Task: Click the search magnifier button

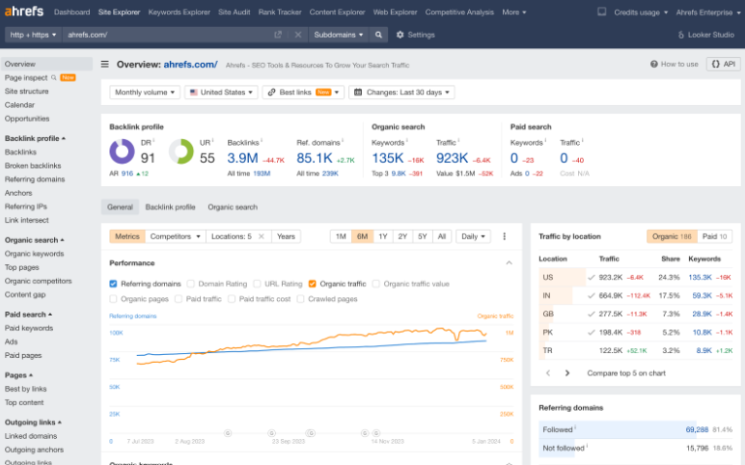Action: pos(378,35)
